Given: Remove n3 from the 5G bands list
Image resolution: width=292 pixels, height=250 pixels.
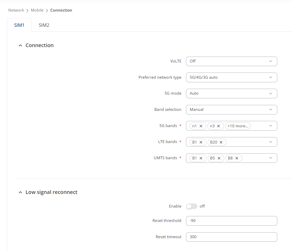Looking at the screenshot, I should tap(218, 126).
